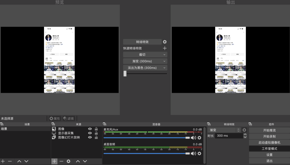Screen dimensions: 290x165
Task: Click 开始推流 to start streaming
Action: [269, 130]
